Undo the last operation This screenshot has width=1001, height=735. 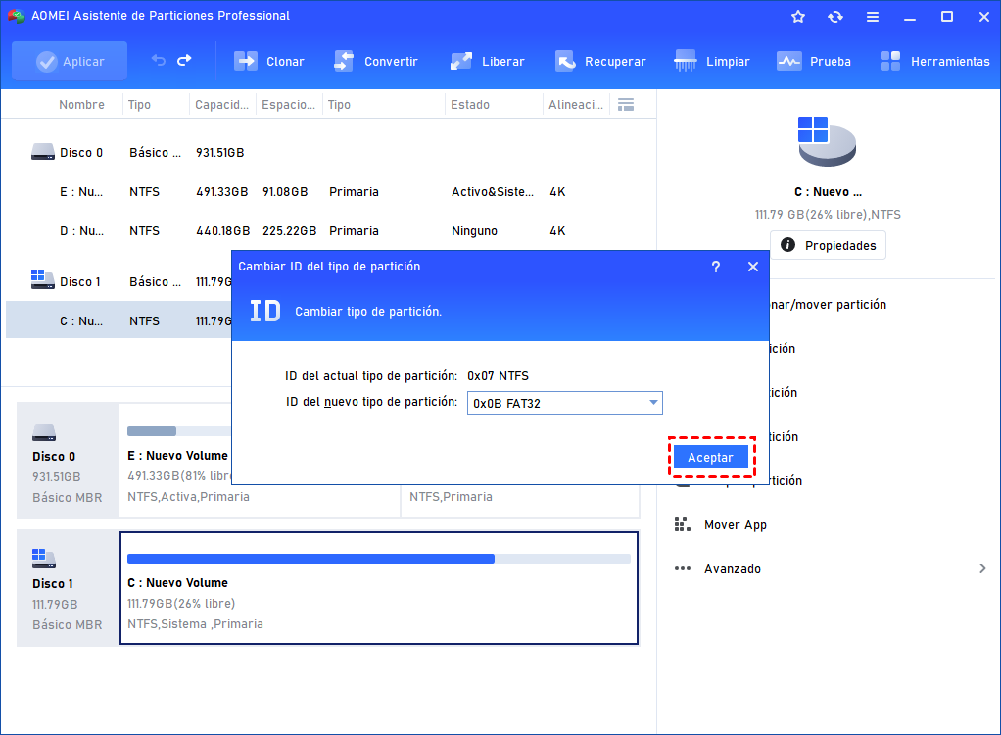point(159,61)
